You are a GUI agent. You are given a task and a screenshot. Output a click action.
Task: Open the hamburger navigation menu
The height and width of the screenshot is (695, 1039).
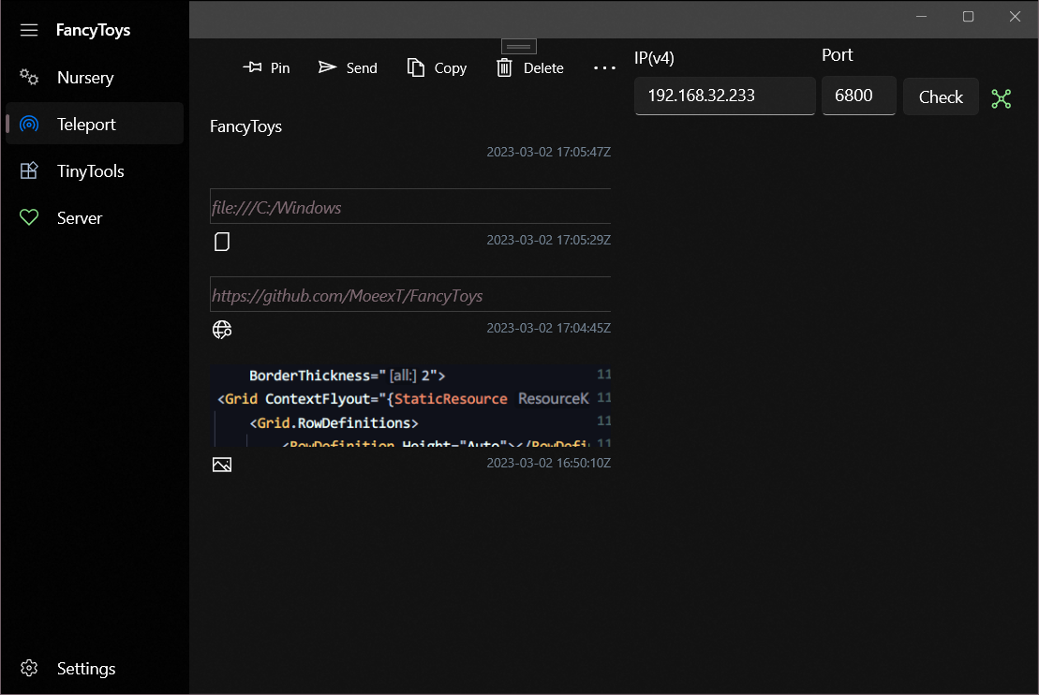[x=29, y=30]
